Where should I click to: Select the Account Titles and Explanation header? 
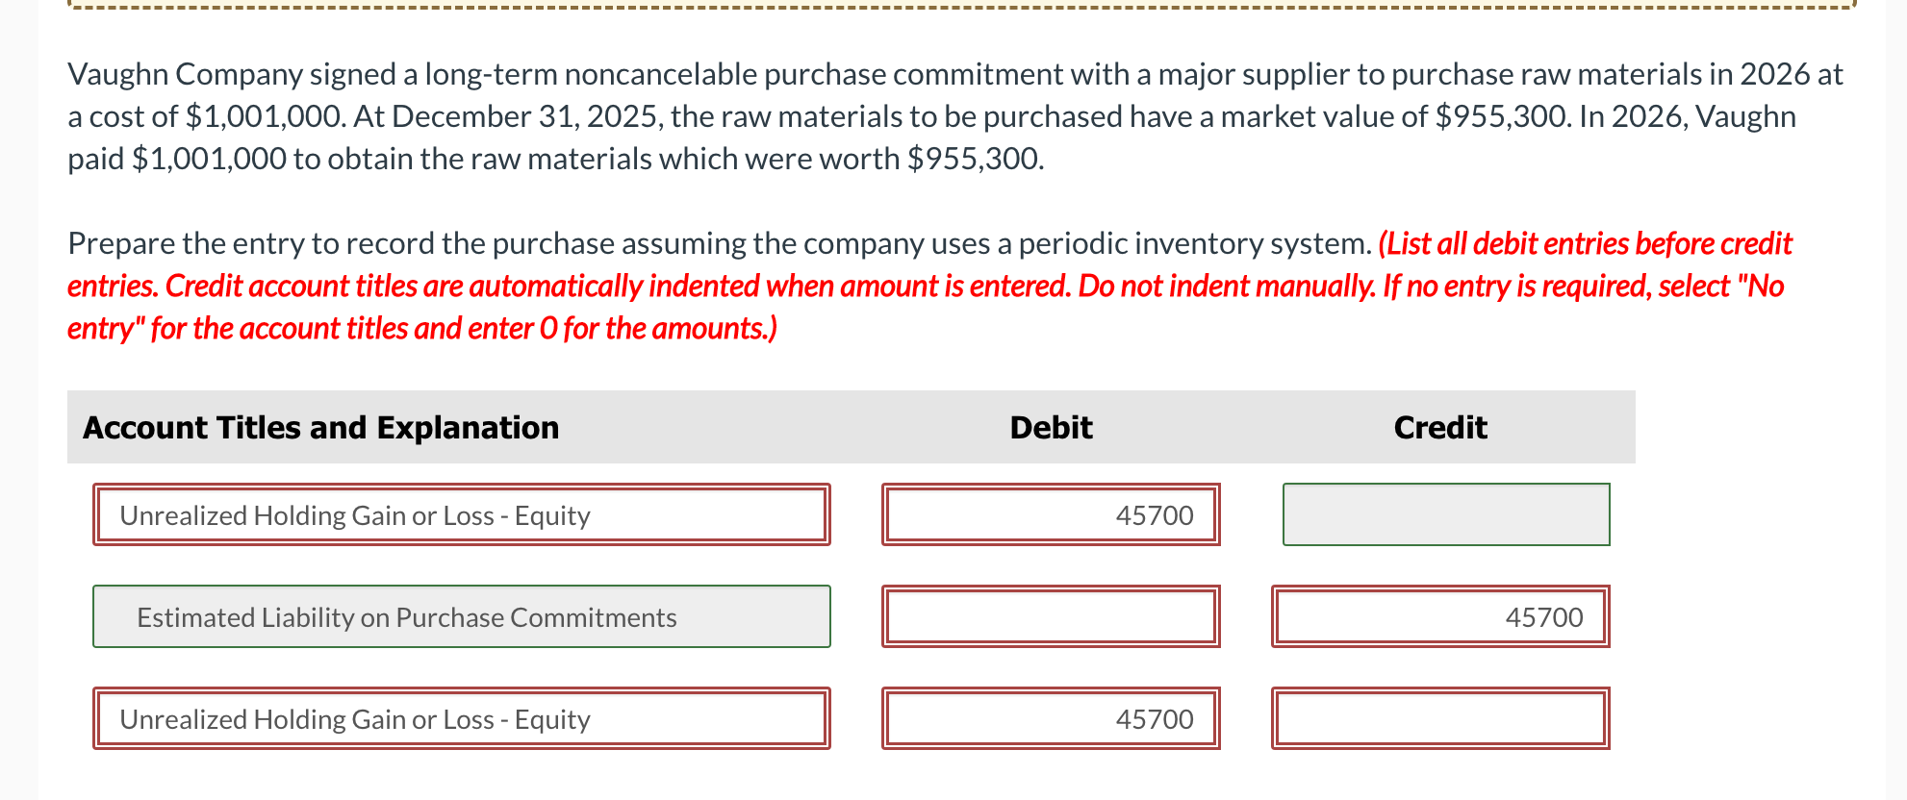coord(320,427)
